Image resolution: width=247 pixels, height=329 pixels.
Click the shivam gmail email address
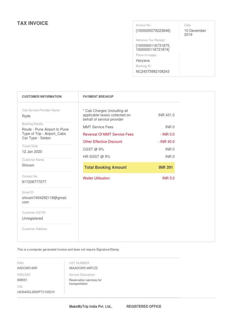coord(44,200)
